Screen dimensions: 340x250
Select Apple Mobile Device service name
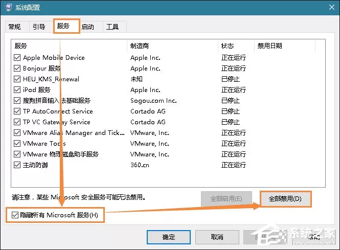coord(54,58)
